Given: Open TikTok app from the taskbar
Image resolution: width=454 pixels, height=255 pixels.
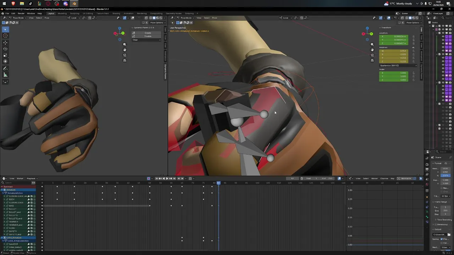Looking at the screenshot, I should coord(31,4).
